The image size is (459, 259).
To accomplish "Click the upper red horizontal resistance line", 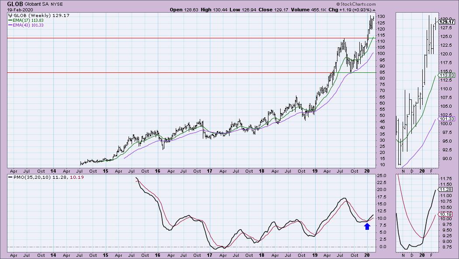I will coord(188,38).
